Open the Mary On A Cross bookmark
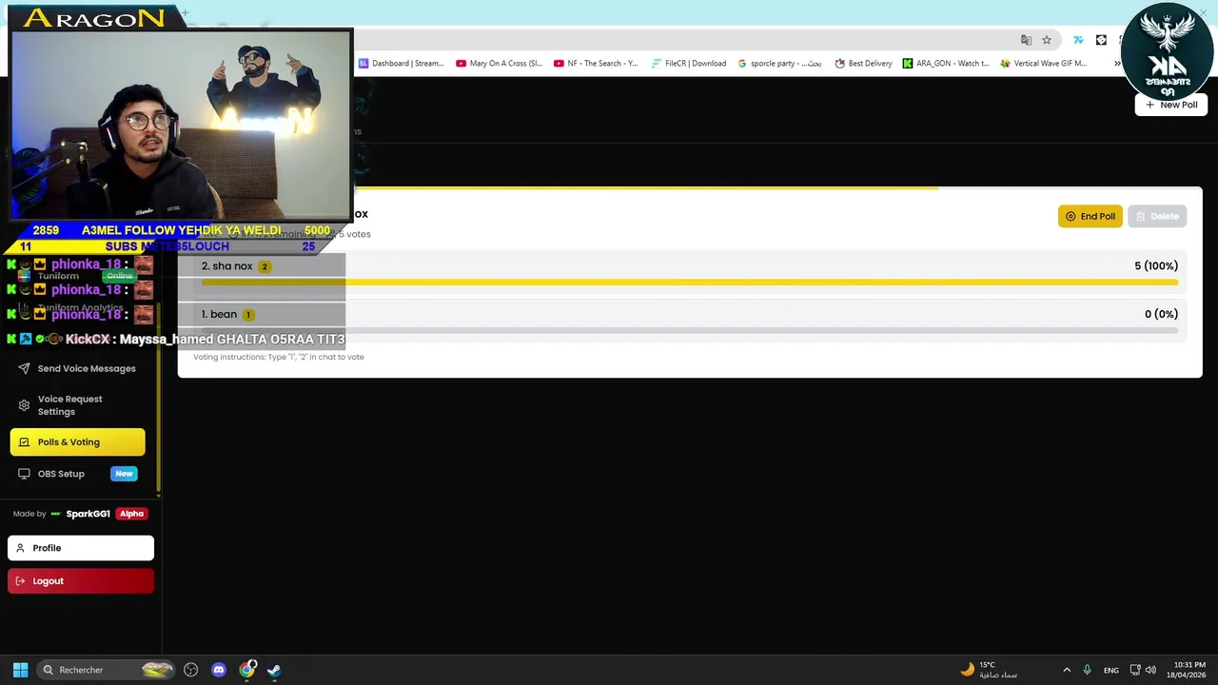The image size is (1218, 685). click(499, 64)
